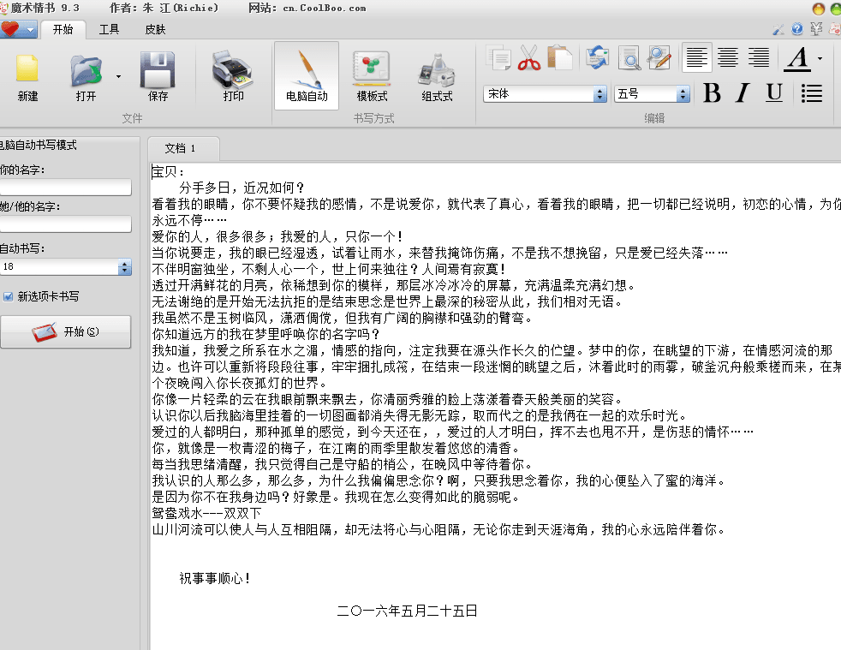The image size is (841, 650).
Task: Uncheck the 新选项卡书写 checkbox
Action: tap(9, 297)
